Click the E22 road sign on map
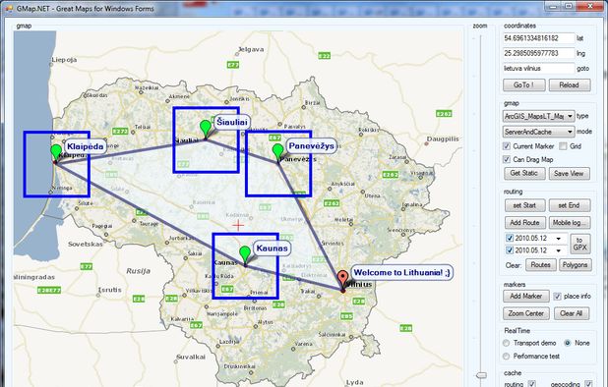The width and height of the screenshot is (608, 387). pos(325,56)
